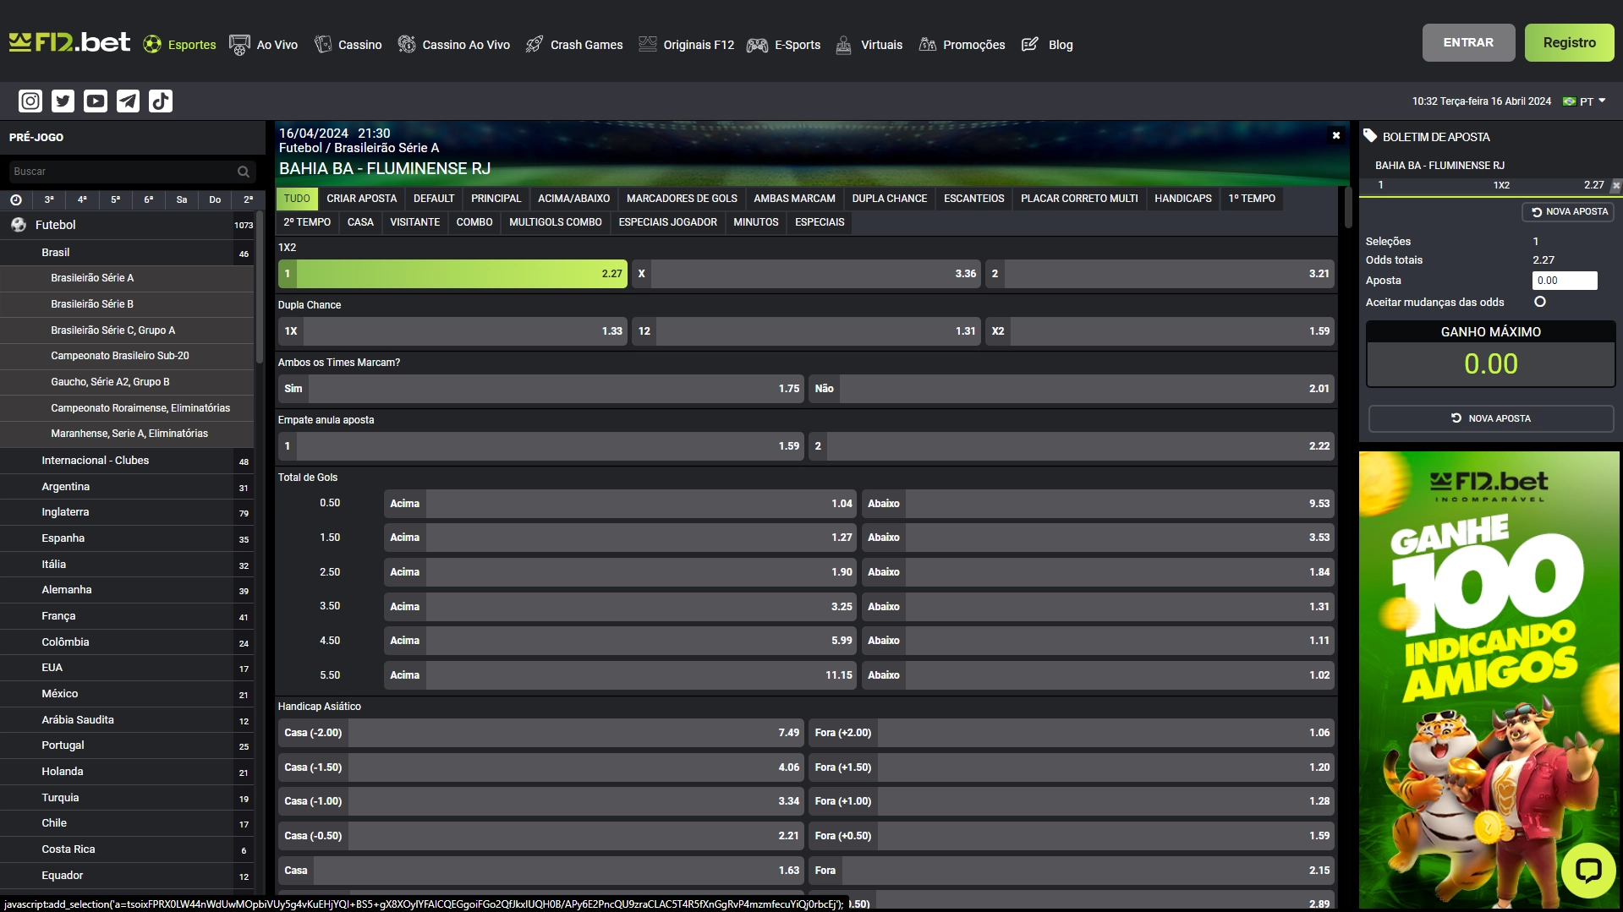Screen dimensions: 1623x912
Task: Open the TikTok social icon
Action: 161,101
